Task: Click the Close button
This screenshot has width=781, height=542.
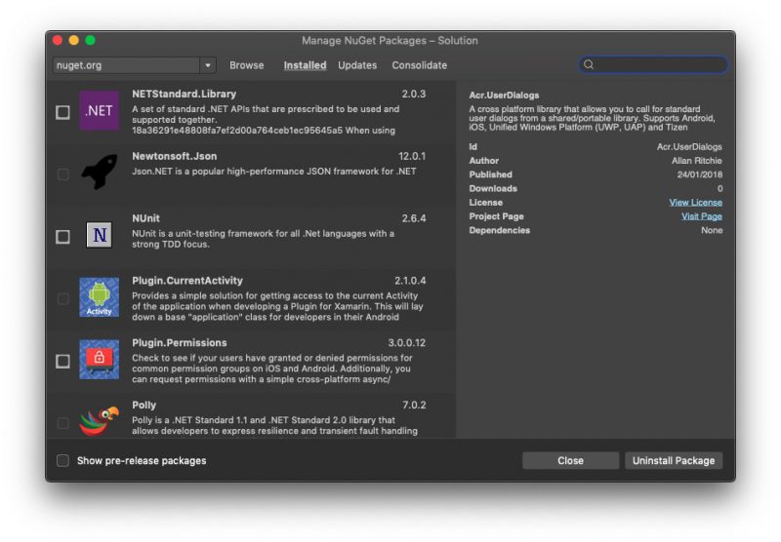Action: coord(571,461)
